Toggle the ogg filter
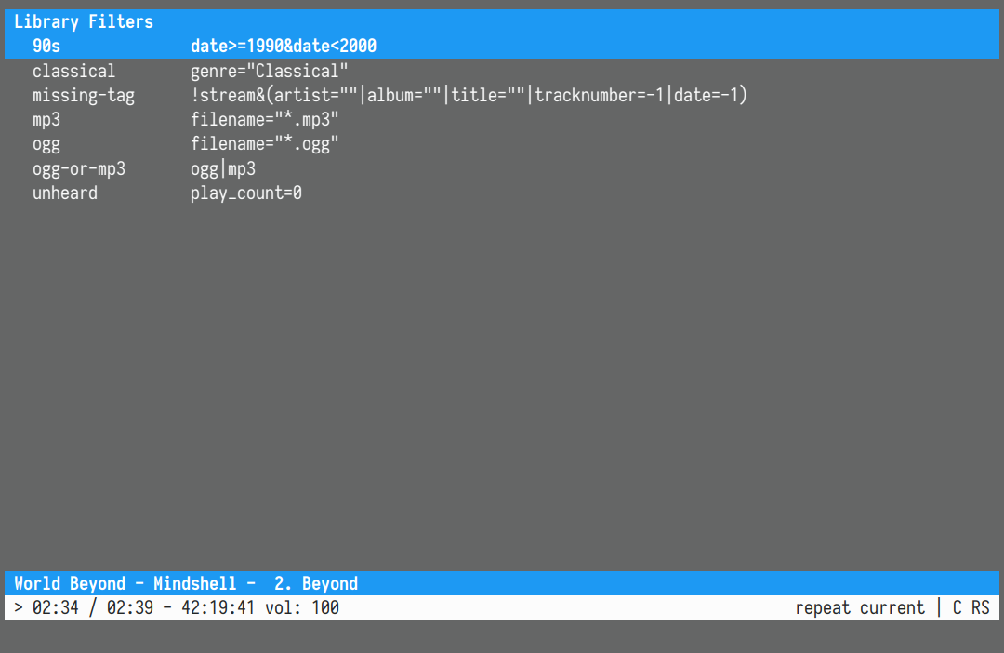 46,144
